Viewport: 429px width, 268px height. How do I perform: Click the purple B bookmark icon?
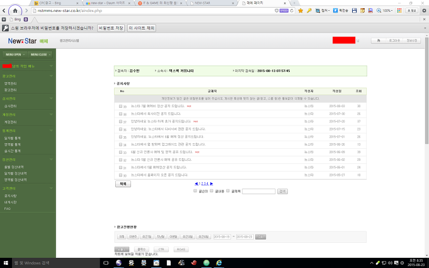coord(26,20)
